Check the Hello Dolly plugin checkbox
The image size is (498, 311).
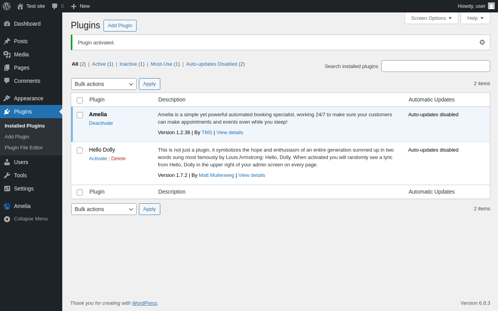(x=80, y=150)
